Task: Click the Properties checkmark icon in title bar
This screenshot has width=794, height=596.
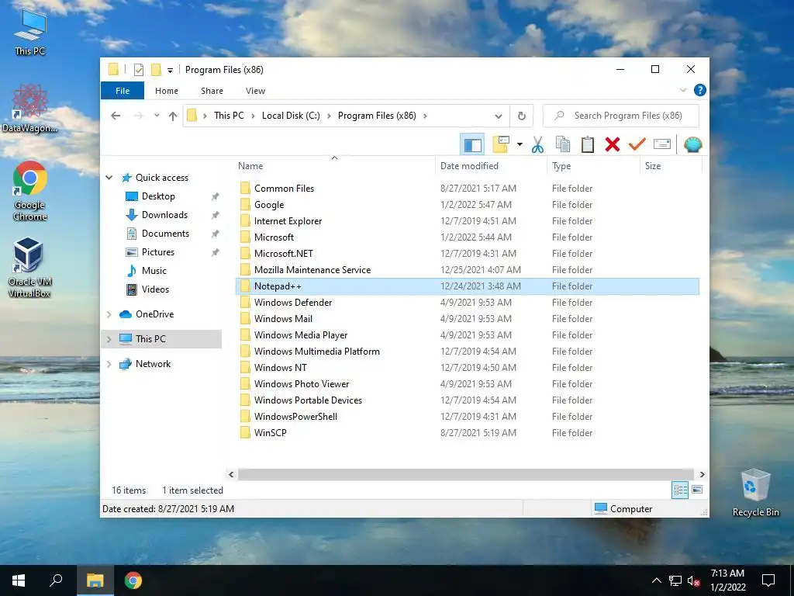Action: coord(138,70)
